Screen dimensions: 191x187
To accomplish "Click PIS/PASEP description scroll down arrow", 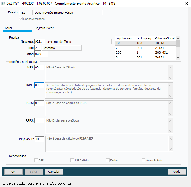I will (x=171, y=149).
